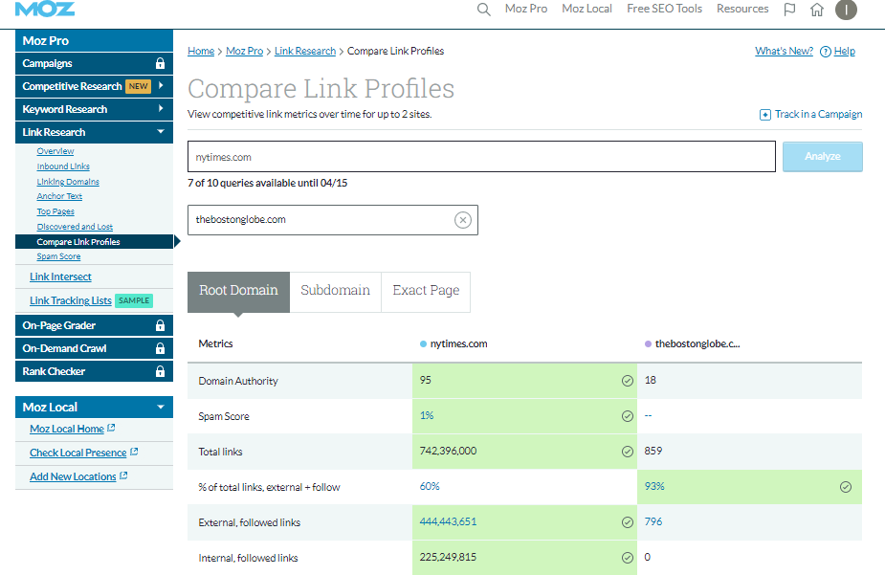This screenshot has width=885, height=575.
Task: Collapse the Link Research section arrow
Action: (161, 131)
